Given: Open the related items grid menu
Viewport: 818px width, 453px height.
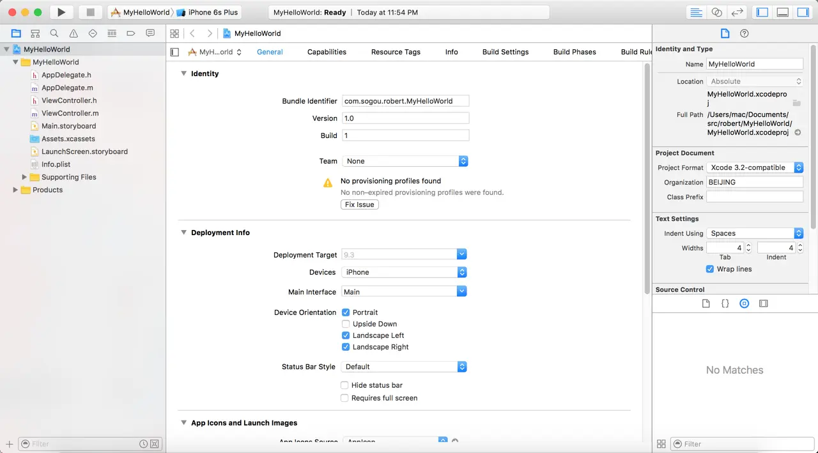Looking at the screenshot, I should pos(174,33).
